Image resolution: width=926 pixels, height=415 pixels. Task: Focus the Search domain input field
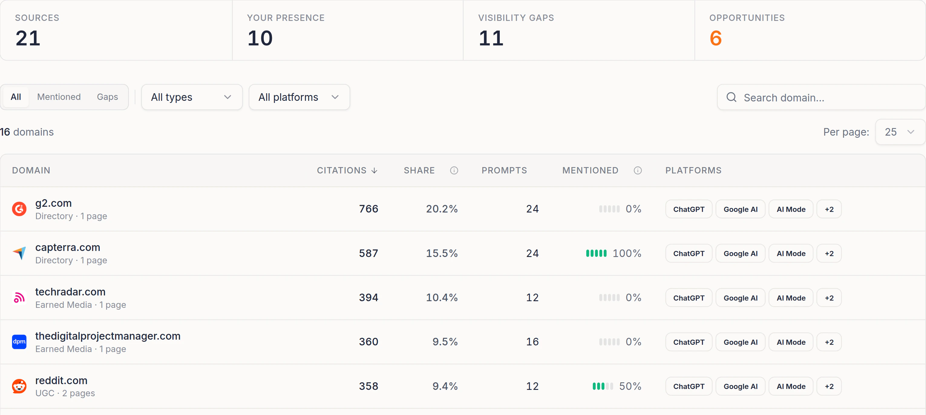(x=821, y=97)
